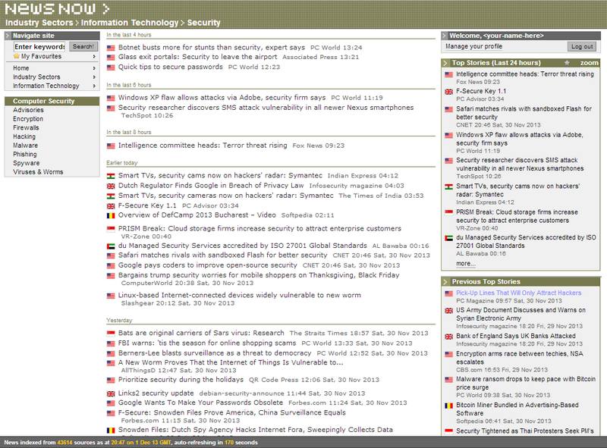Screen dimensions: 607x448
Task: Expand the My Favourites submenu arrow
Action: [x=94, y=57]
